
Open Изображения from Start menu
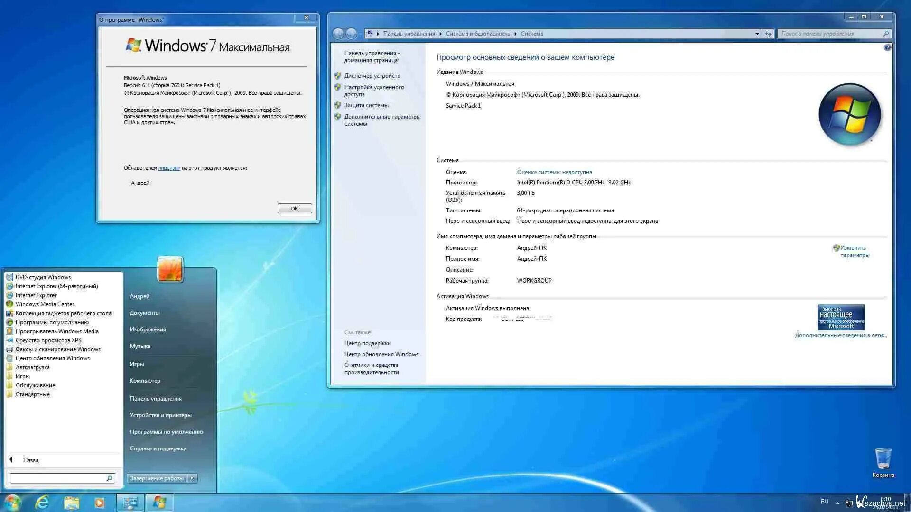[148, 329]
